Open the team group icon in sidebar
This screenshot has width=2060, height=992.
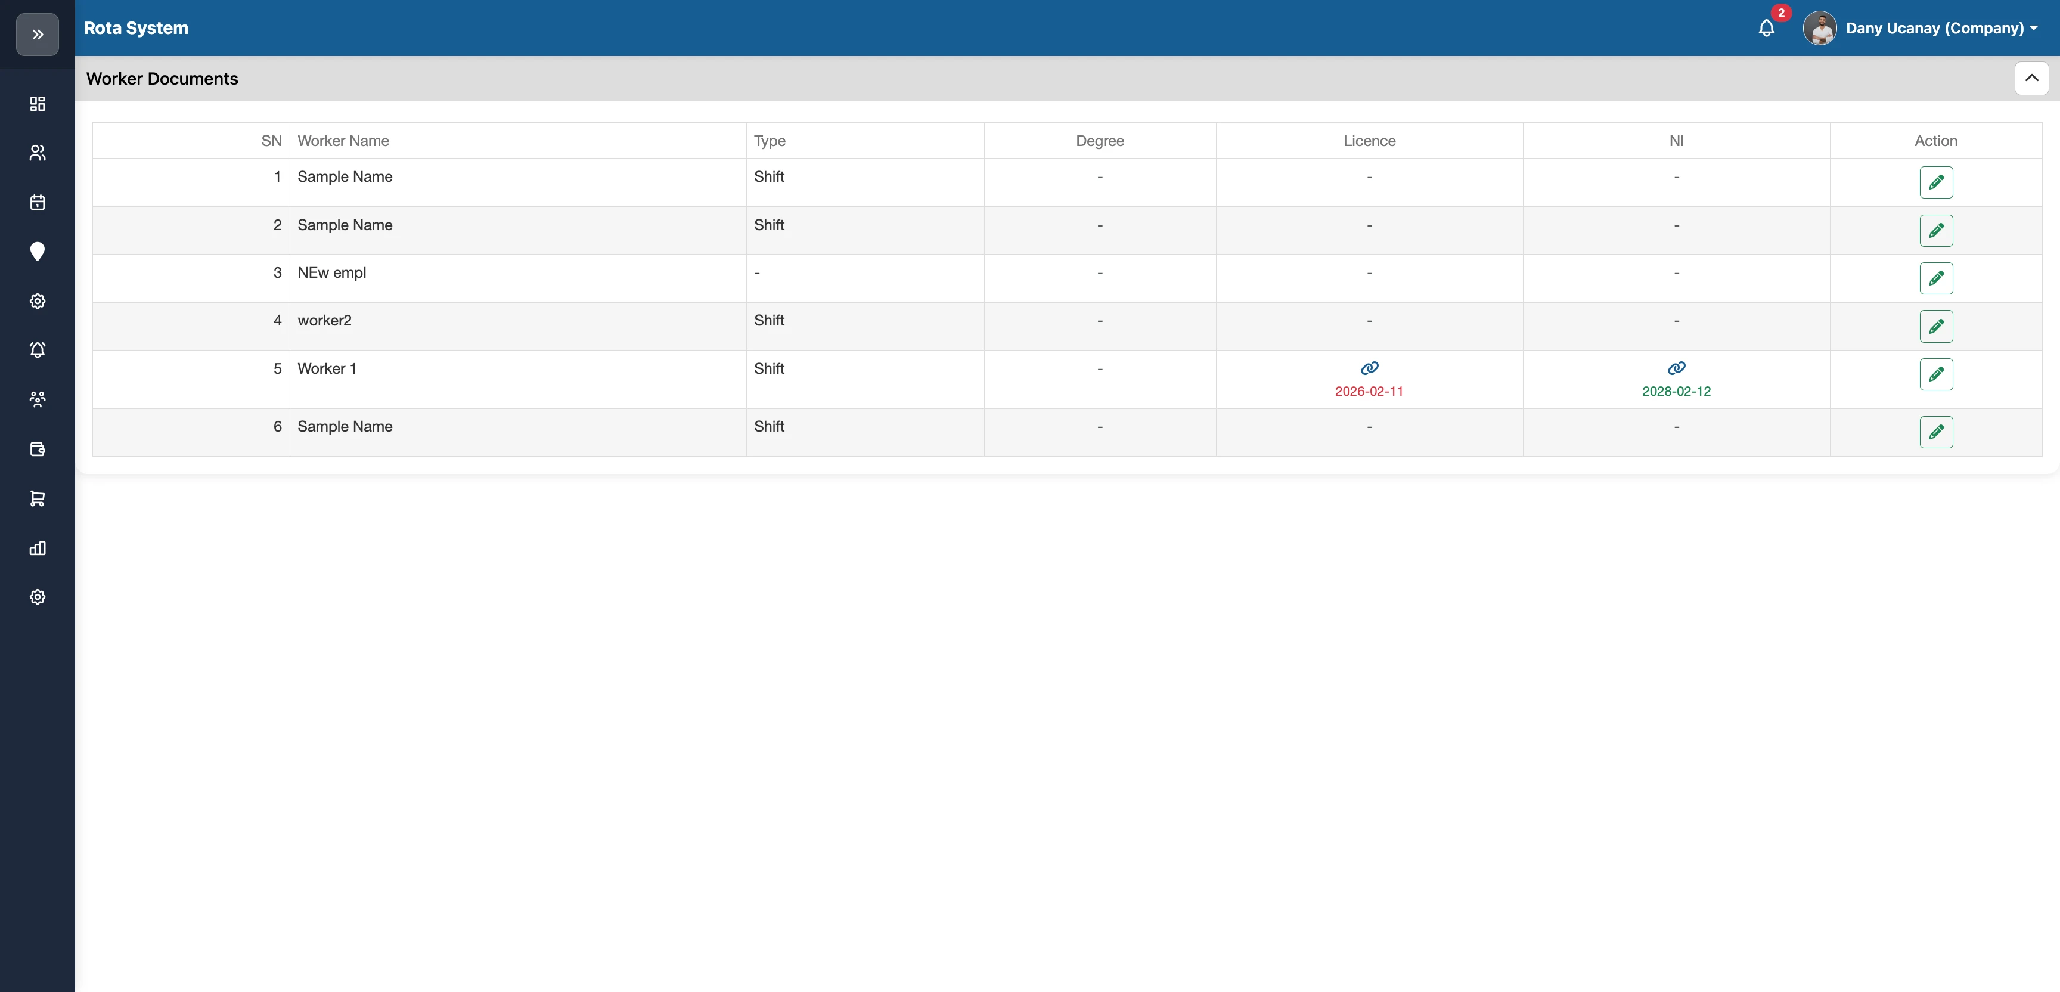pos(38,399)
